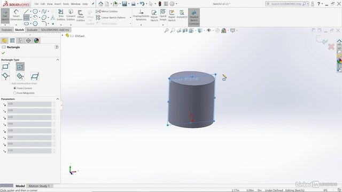342x192 pixels.
Task: Toggle Instant2D
Action: click(182, 14)
